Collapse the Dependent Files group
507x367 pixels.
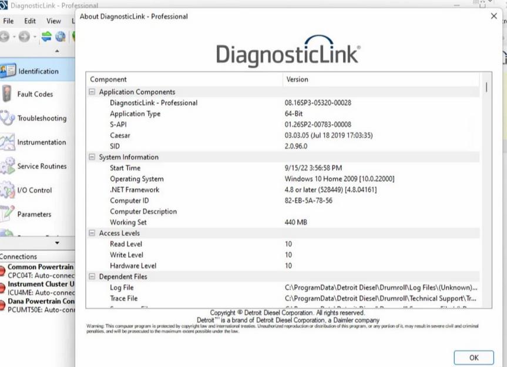(x=92, y=276)
